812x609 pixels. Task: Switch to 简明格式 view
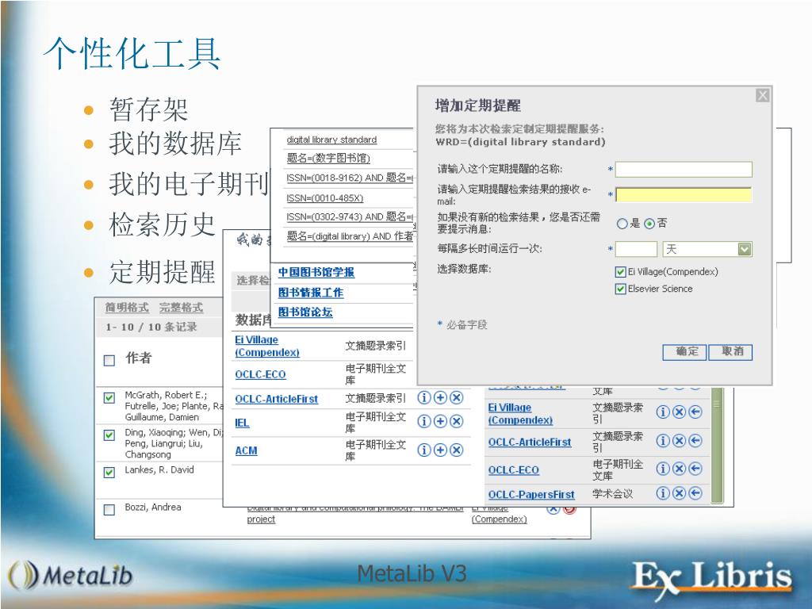click(x=127, y=308)
